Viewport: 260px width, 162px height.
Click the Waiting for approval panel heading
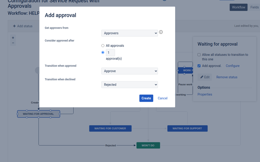point(217,44)
